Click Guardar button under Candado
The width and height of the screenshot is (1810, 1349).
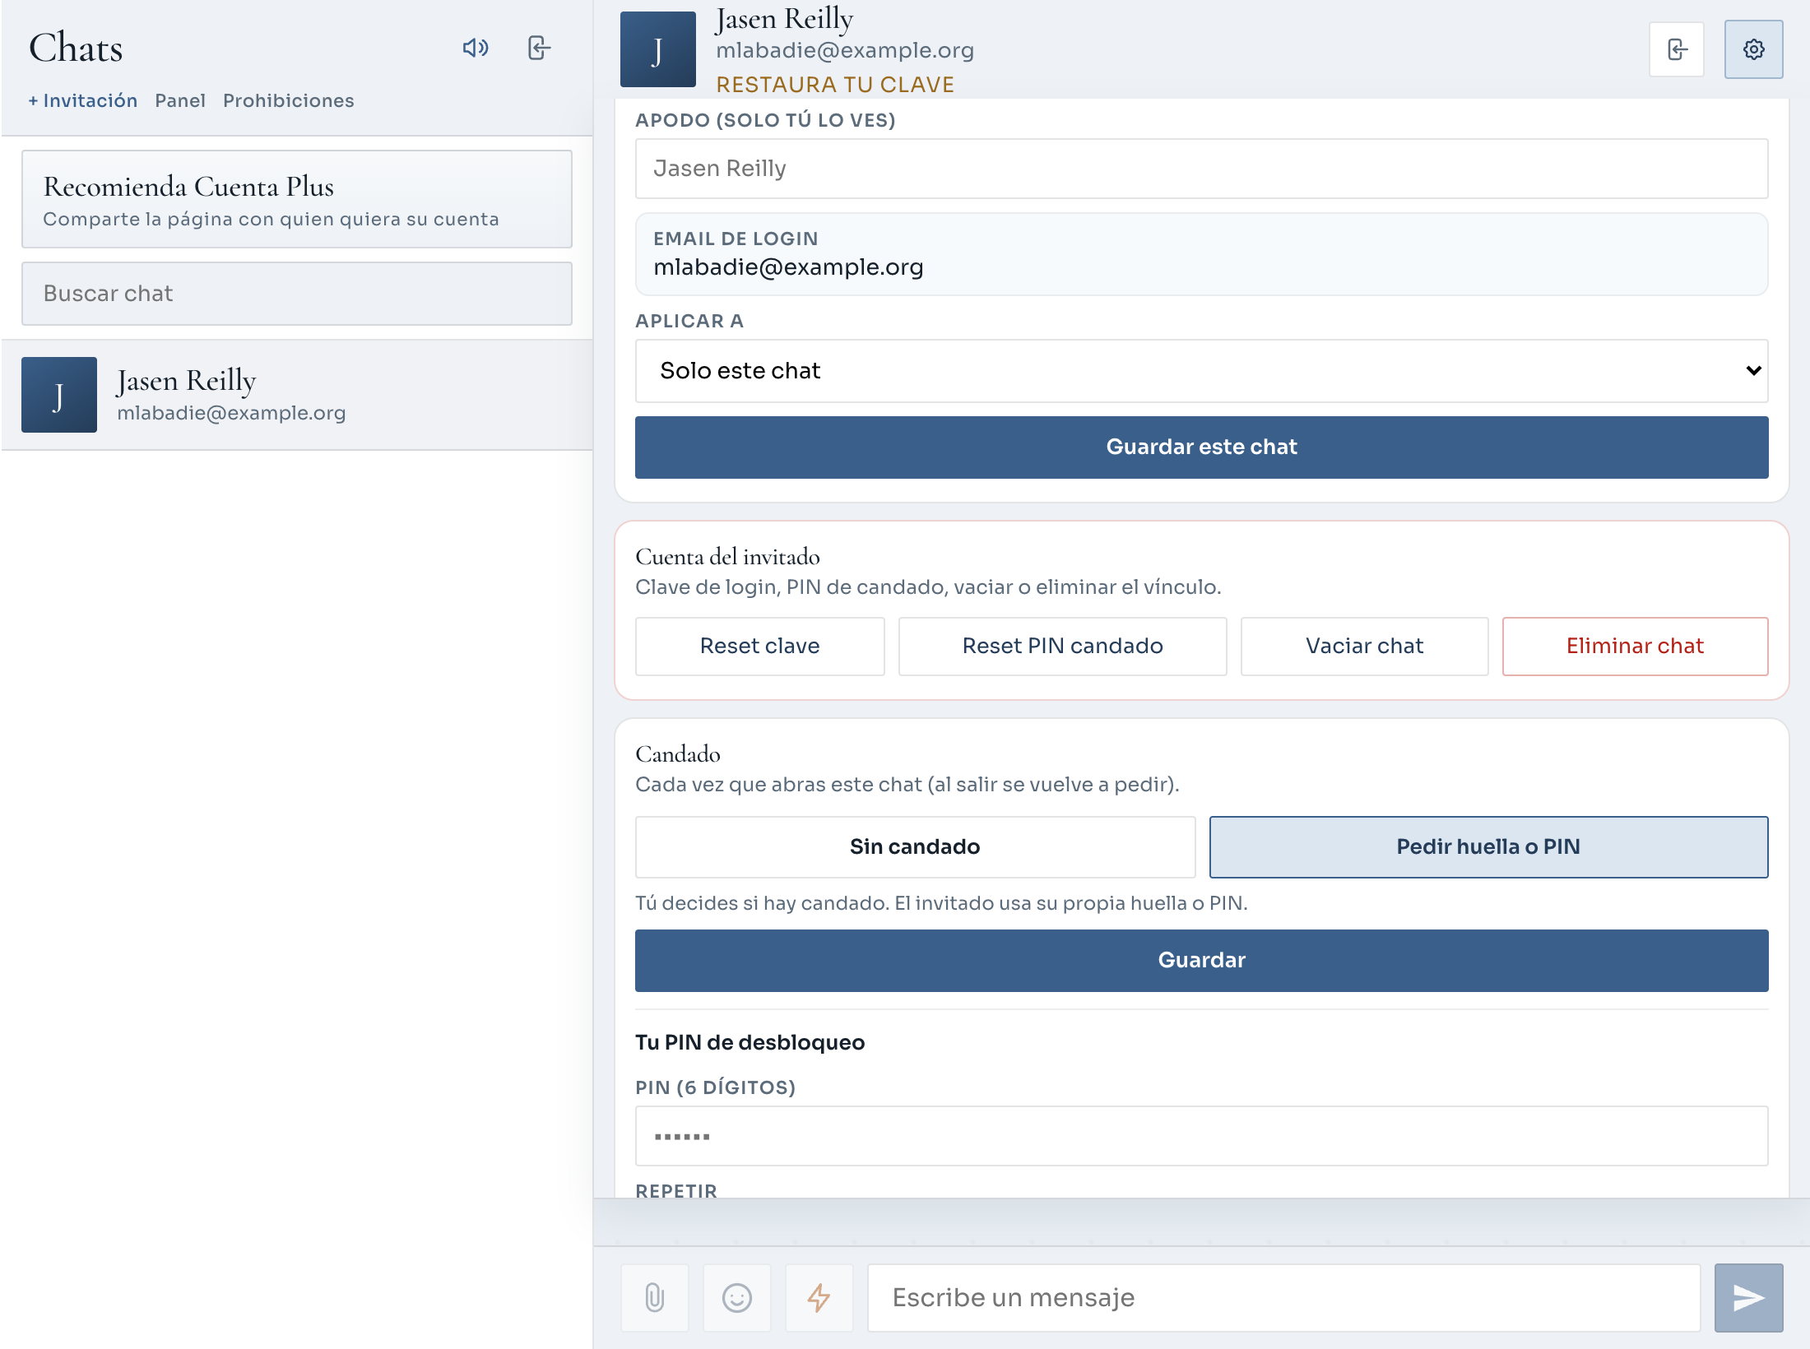coord(1201,960)
